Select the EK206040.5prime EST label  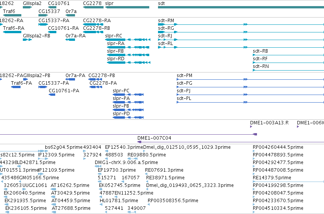click(x=25, y=193)
